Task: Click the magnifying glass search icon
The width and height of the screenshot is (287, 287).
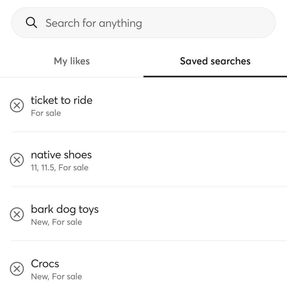Action: pos(31,23)
